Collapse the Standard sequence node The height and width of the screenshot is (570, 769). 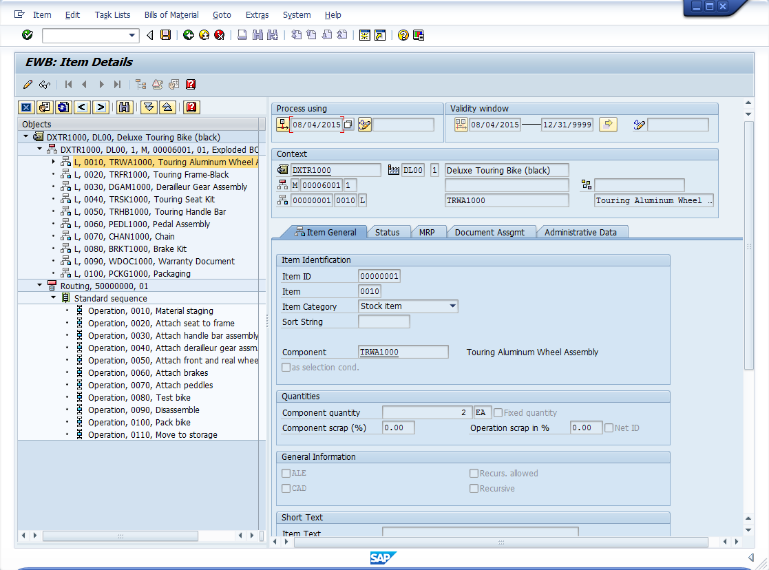click(54, 298)
